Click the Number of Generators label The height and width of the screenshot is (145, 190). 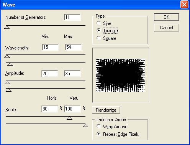coord(26,17)
